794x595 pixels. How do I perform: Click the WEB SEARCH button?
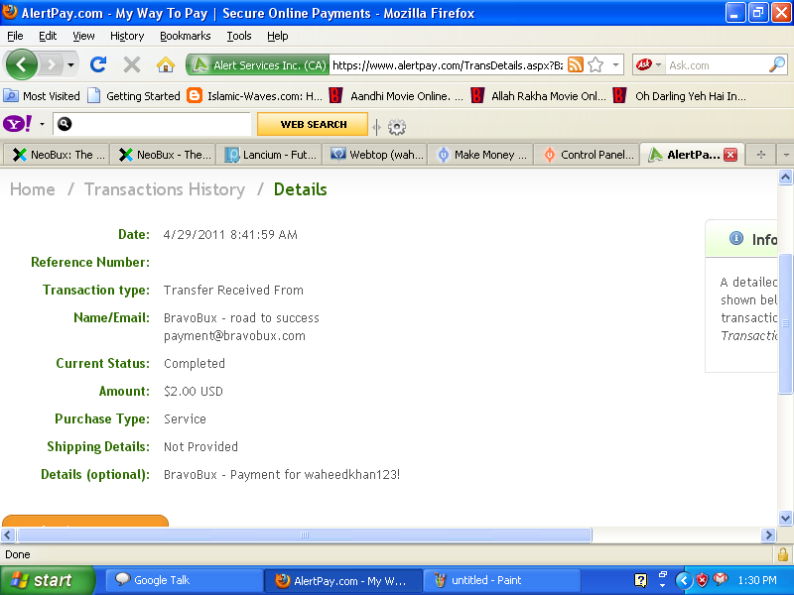tap(313, 124)
